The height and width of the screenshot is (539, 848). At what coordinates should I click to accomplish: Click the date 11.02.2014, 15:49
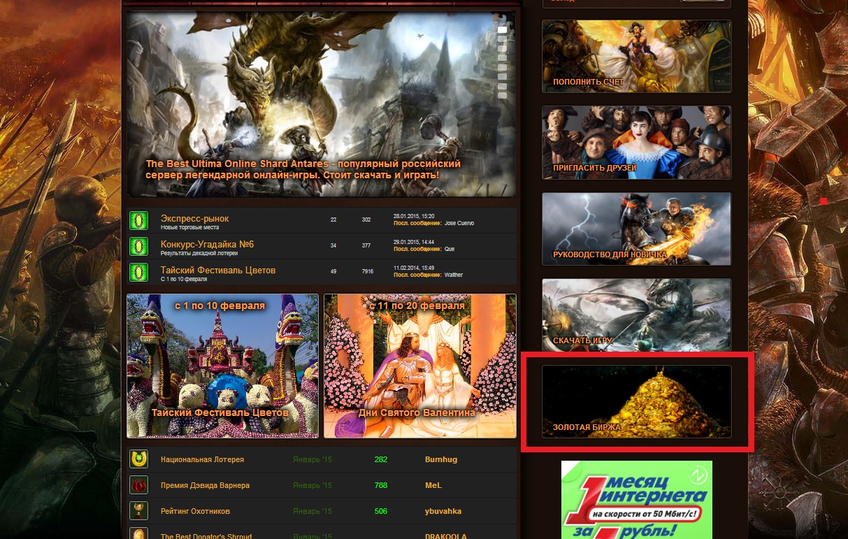tap(415, 268)
